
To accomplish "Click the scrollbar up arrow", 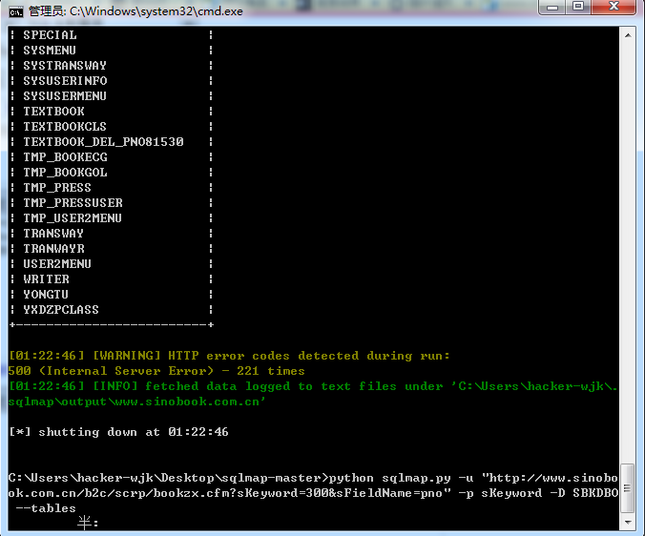I will [x=628, y=35].
